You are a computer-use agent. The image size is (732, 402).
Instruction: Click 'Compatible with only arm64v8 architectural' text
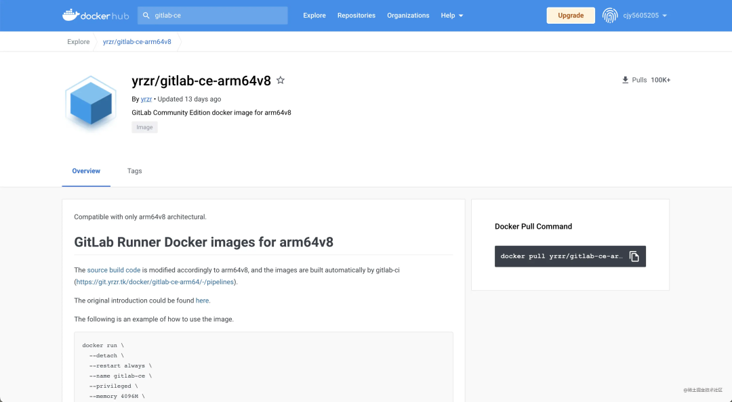click(140, 217)
